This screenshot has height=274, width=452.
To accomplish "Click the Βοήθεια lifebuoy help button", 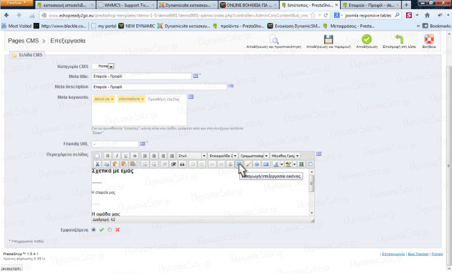I will [429, 42].
